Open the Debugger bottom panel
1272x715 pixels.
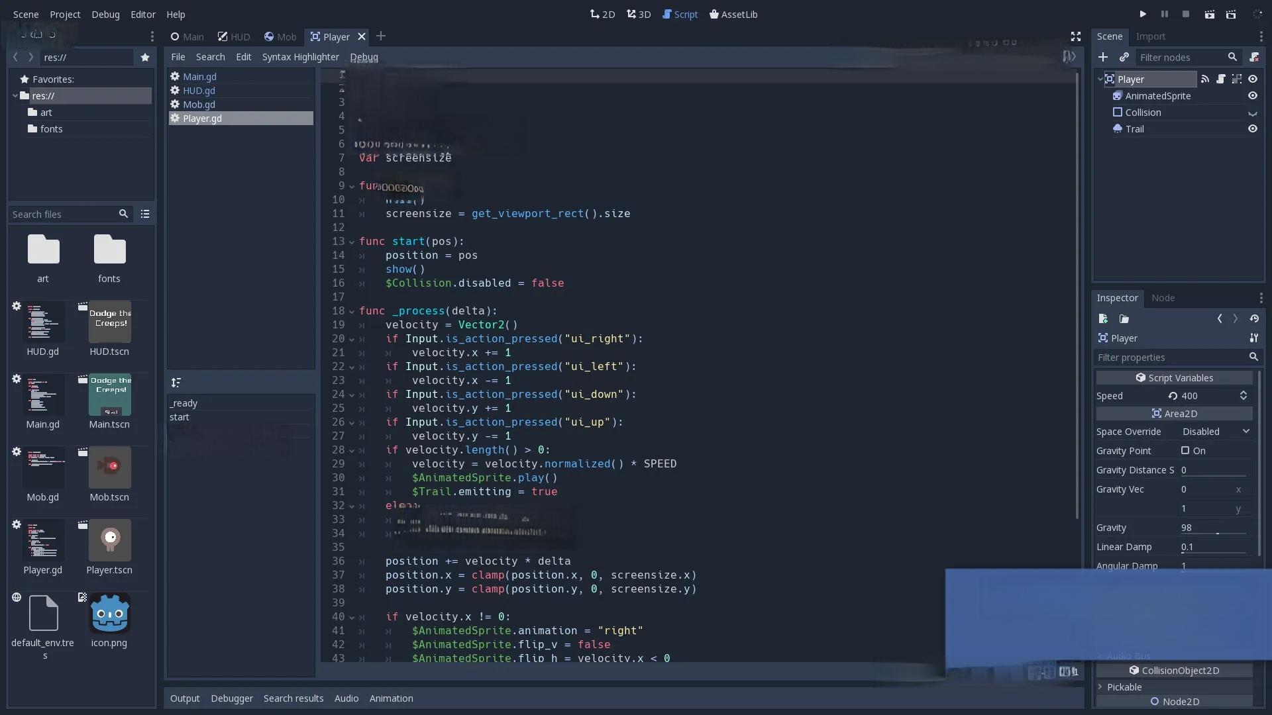231,698
